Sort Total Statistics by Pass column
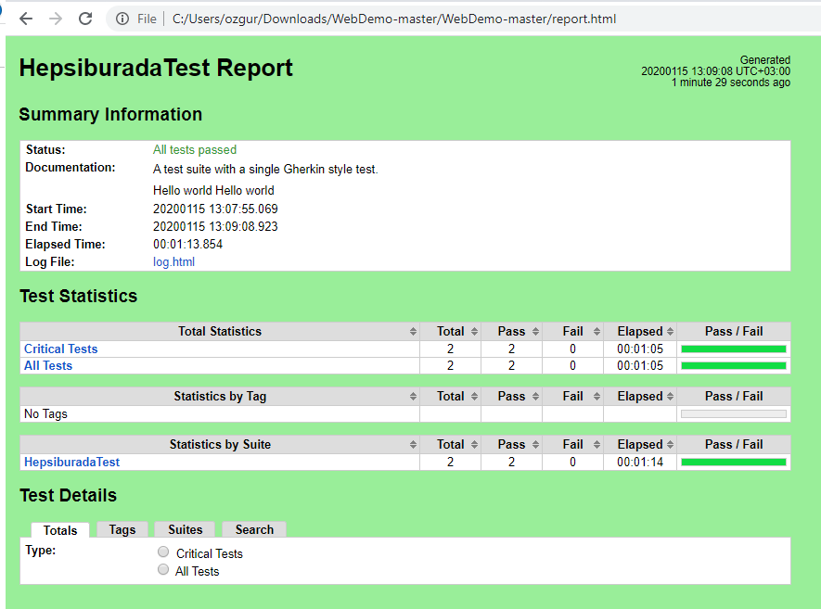The image size is (821, 609). [x=511, y=331]
